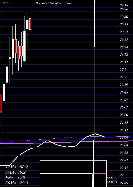Screen dimensions: 133x187
Task: Click the latest red candlestick near 30.56
Action: click(x=30, y=24)
